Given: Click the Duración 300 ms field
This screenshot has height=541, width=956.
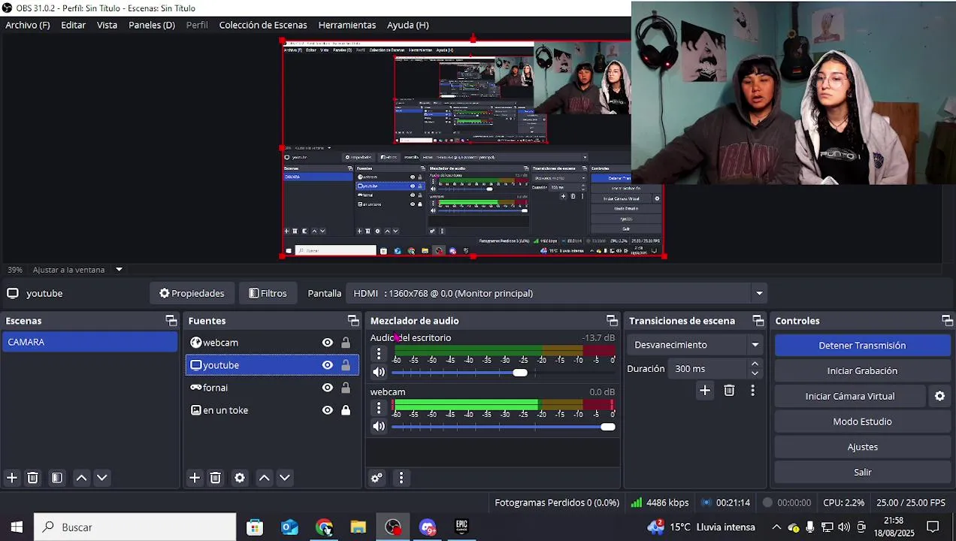Looking at the screenshot, I should (x=706, y=369).
